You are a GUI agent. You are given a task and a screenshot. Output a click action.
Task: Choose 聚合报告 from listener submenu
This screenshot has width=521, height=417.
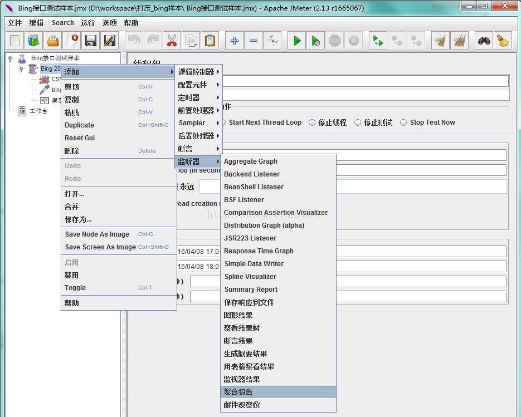click(279, 392)
